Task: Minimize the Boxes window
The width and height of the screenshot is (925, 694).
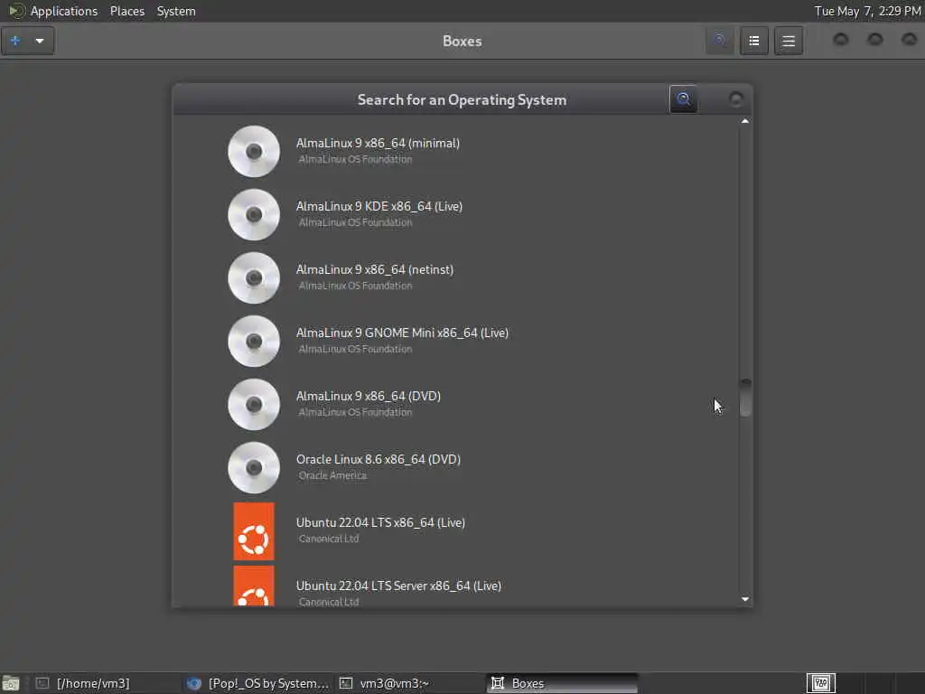Action: click(841, 40)
